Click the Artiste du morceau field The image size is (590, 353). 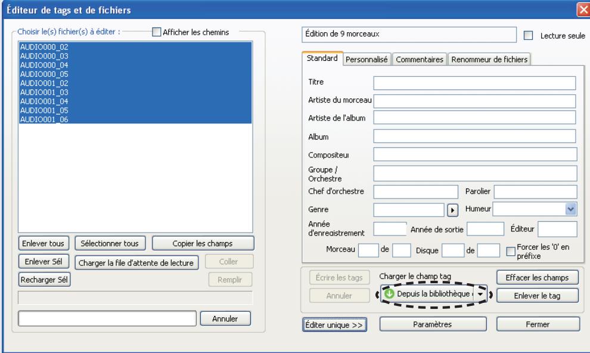click(474, 101)
